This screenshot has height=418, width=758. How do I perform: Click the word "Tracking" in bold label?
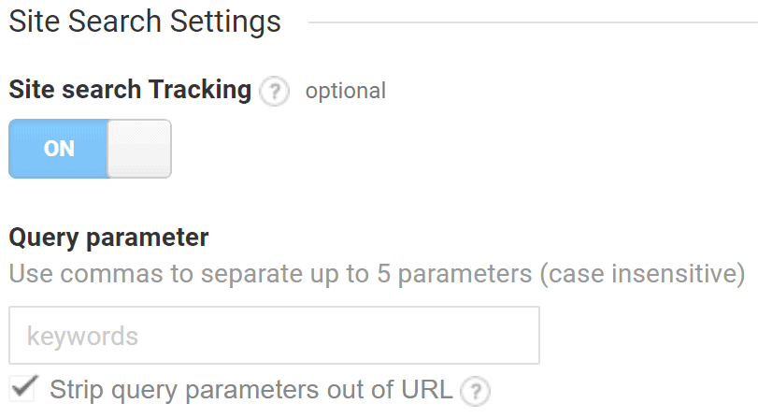coord(200,90)
